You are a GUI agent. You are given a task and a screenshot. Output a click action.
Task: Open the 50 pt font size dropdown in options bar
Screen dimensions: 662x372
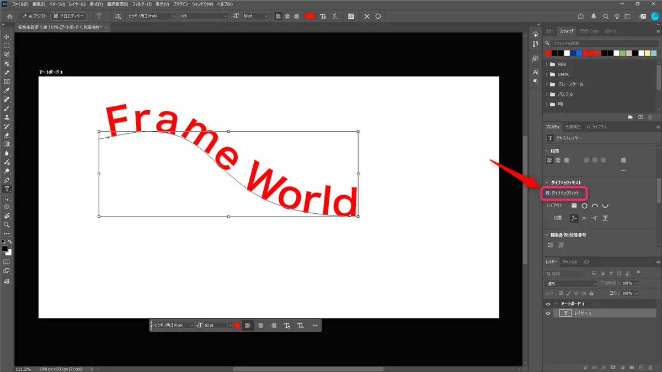coord(255,16)
